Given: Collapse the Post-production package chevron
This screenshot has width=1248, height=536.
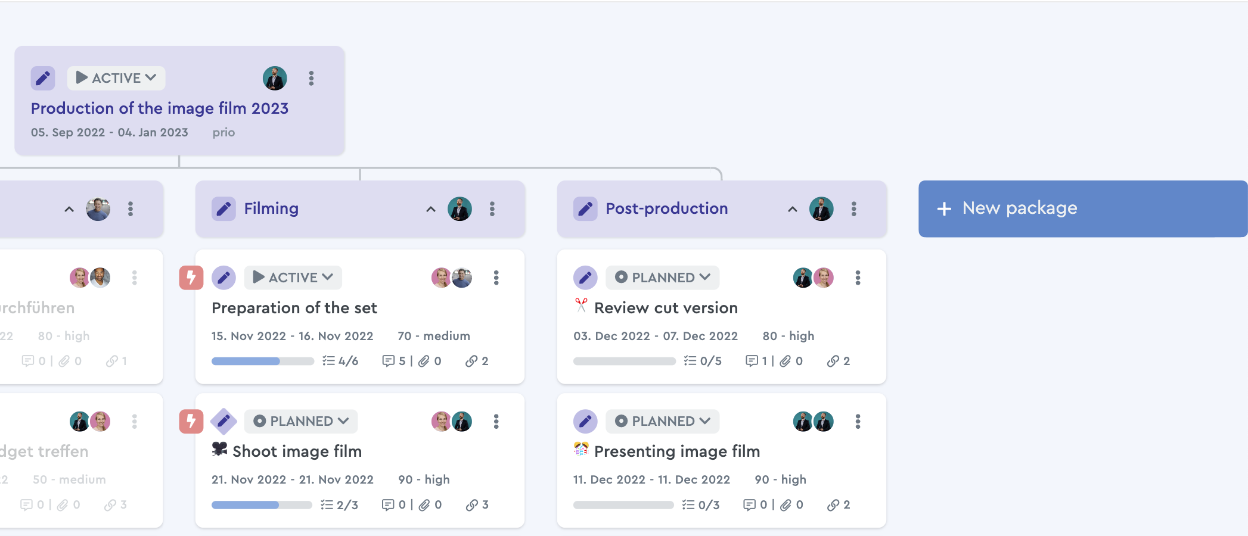Looking at the screenshot, I should (x=793, y=209).
